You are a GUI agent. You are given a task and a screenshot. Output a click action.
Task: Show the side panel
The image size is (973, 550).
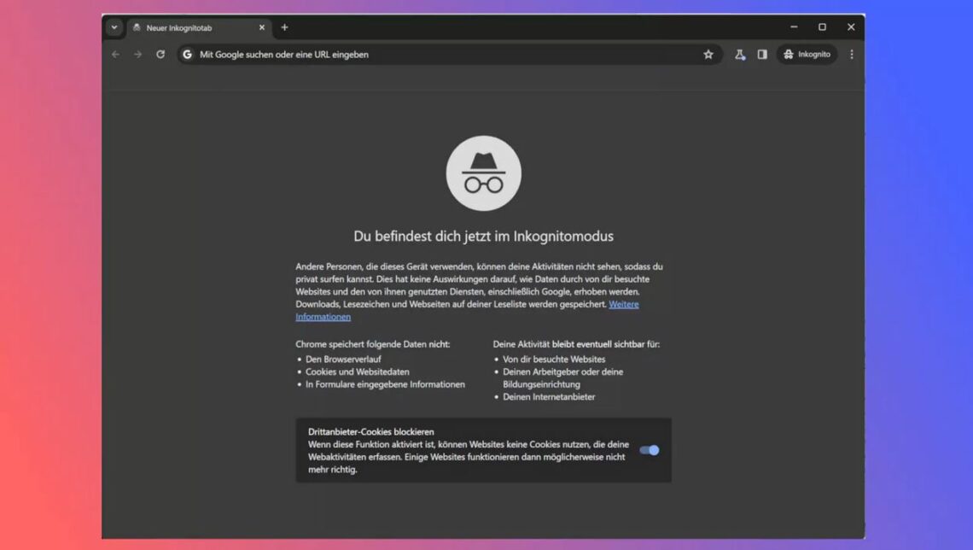(x=762, y=55)
